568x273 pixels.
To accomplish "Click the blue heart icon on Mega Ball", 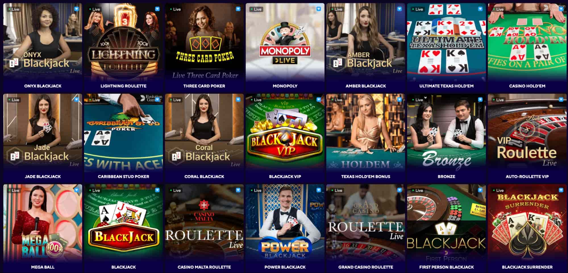I will [76, 190].
